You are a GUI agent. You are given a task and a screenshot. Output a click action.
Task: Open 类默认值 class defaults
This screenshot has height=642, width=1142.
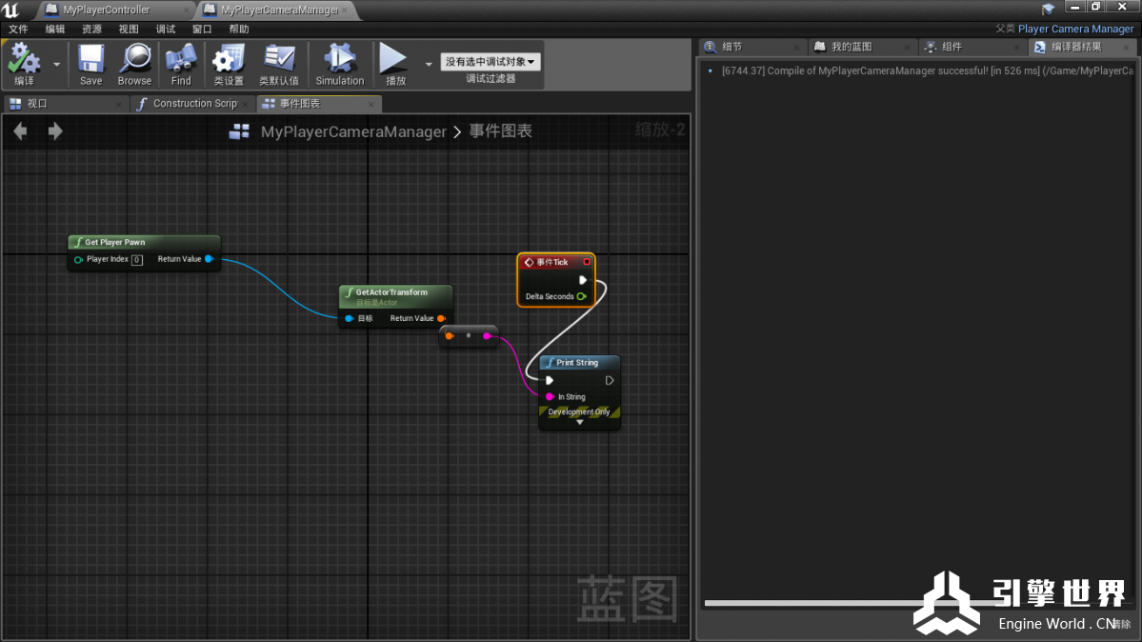[x=279, y=65]
